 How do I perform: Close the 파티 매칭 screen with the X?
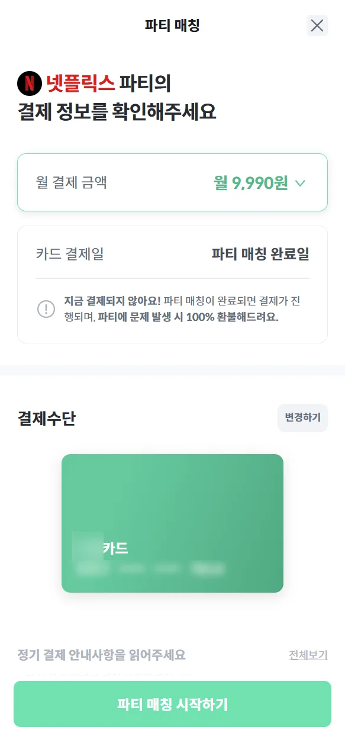pyautogui.click(x=317, y=25)
